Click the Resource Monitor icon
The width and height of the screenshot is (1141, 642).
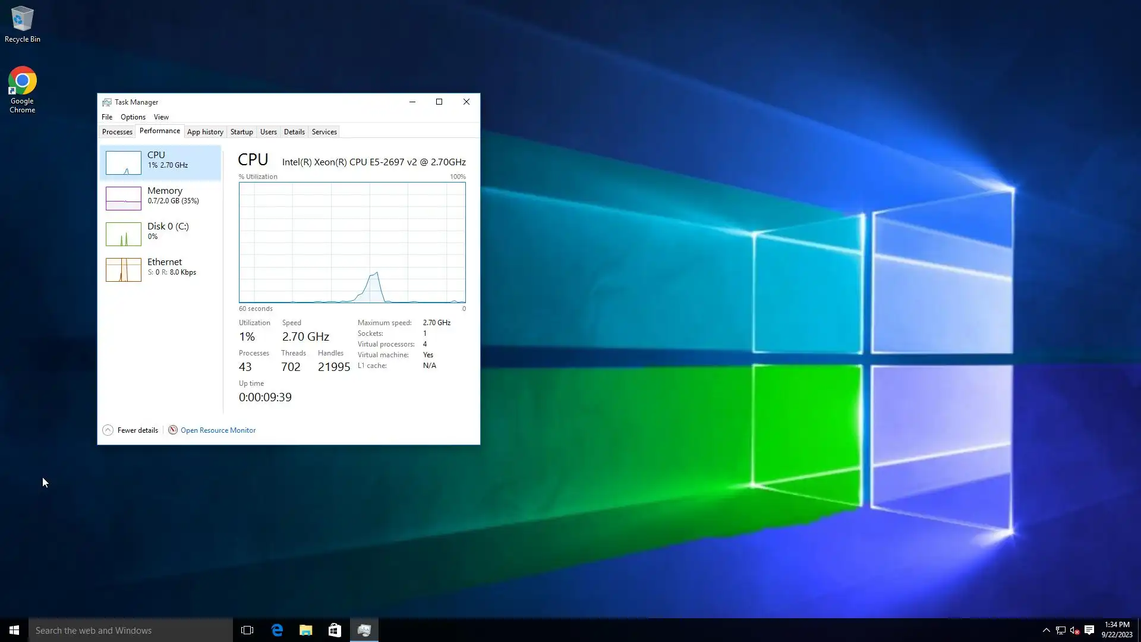click(x=173, y=430)
